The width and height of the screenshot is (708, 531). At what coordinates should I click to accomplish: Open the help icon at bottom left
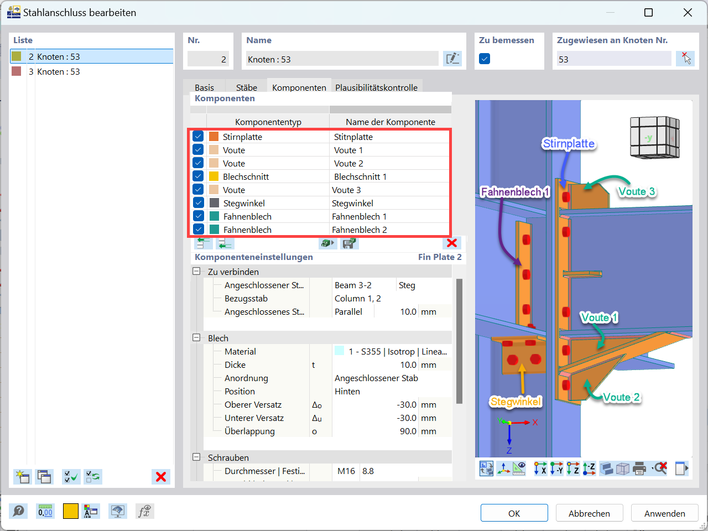(19, 511)
